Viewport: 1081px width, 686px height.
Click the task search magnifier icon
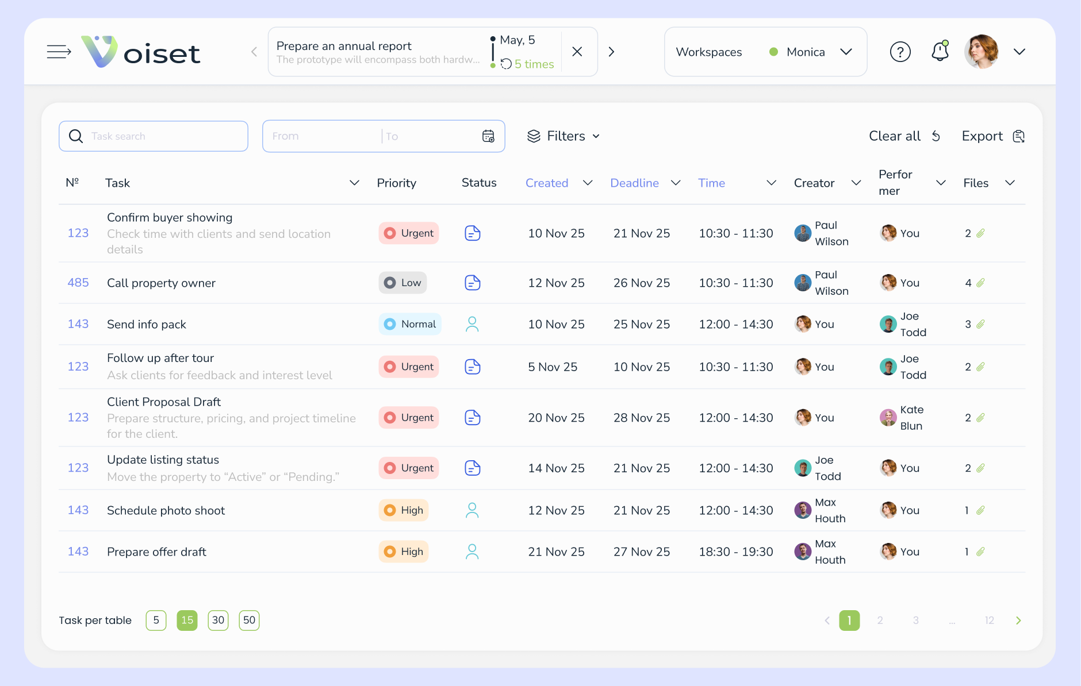(x=75, y=136)
